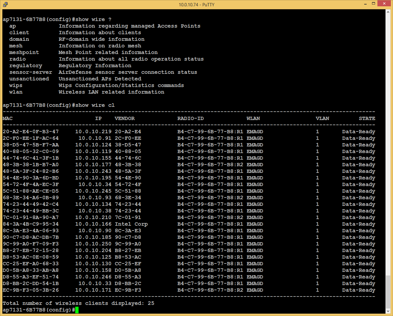
Task: Click IP address 10.0.10.93
Action: (95, 198)
